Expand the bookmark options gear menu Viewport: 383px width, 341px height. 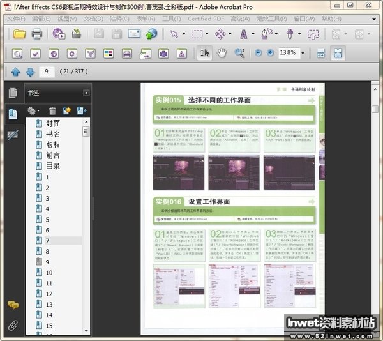[x=33, y=111]
